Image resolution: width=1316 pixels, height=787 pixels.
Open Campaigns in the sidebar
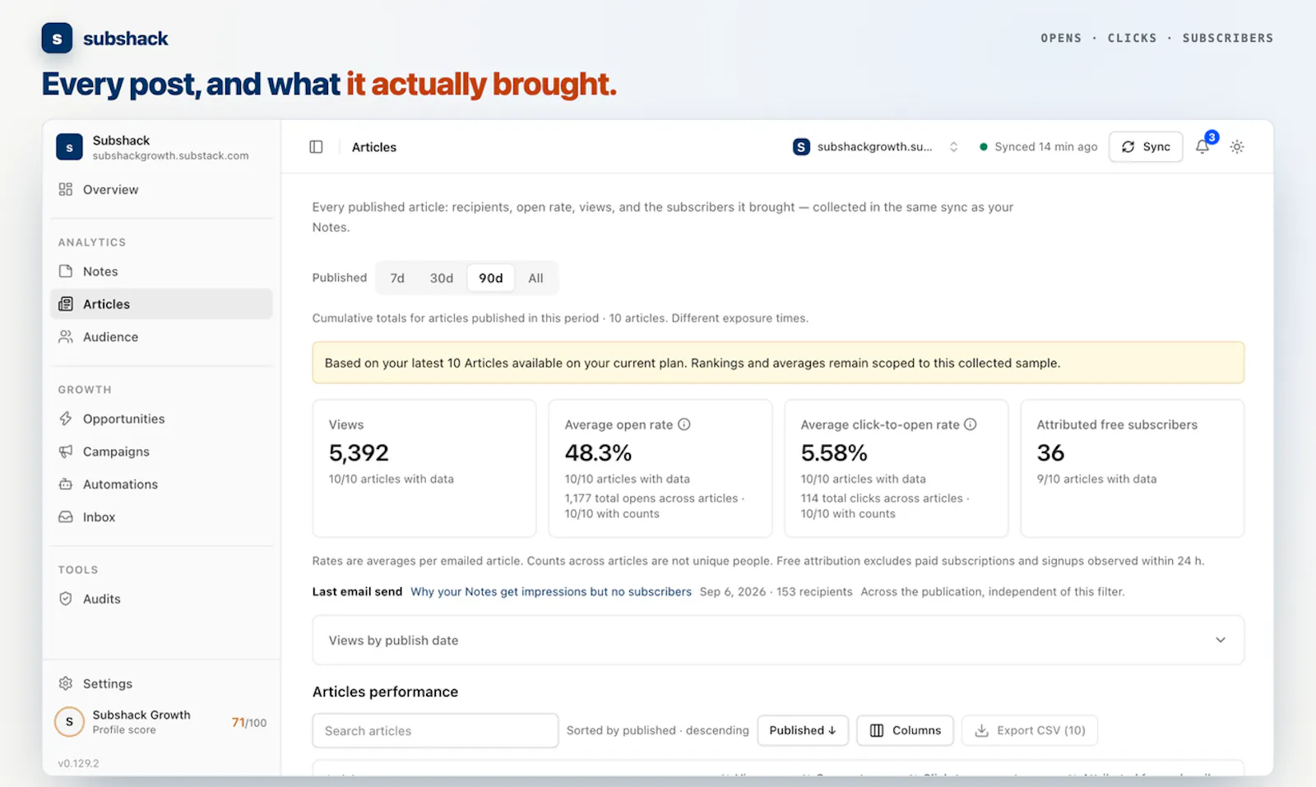pos(161,451)
